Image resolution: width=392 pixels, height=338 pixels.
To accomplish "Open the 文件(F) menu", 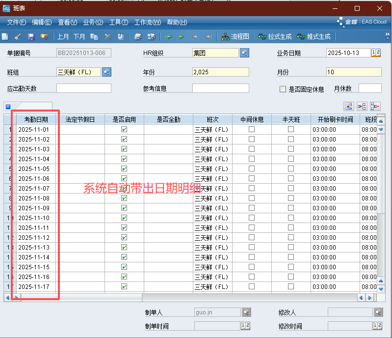I will point(16,22).
